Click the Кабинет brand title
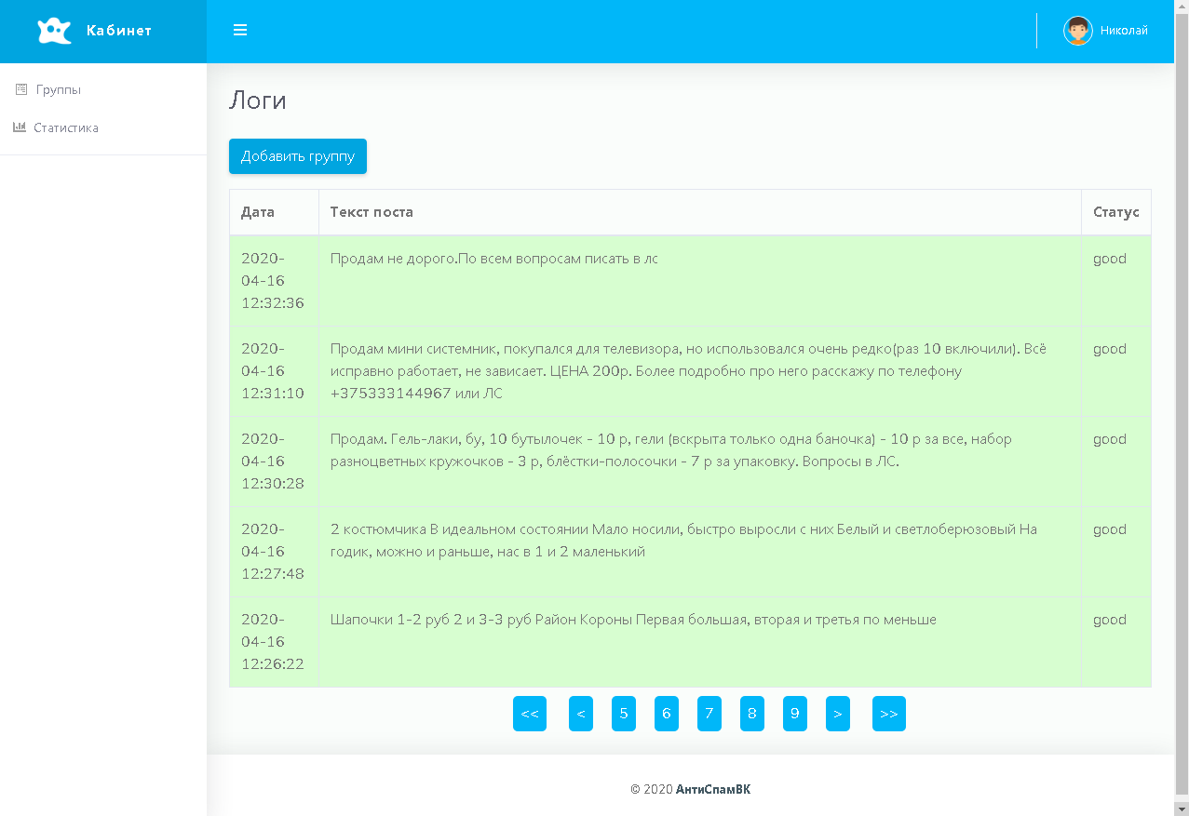Viewport: 1189px width, 816px height. point(118,31)
